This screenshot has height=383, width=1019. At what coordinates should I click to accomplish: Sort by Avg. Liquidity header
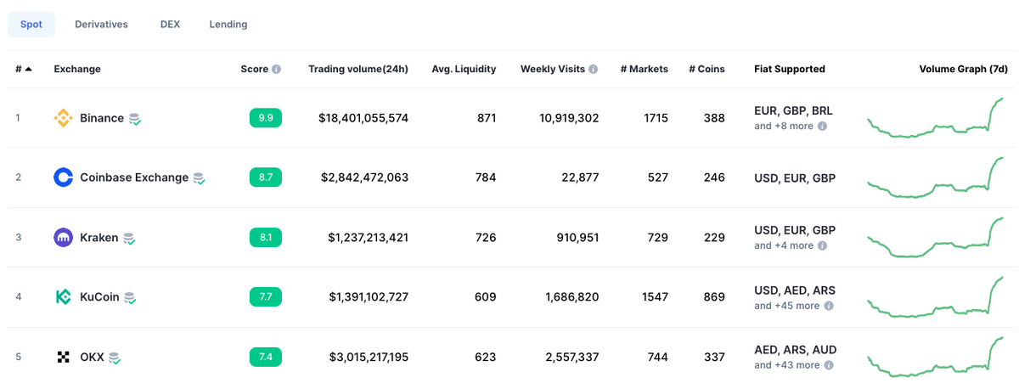pyautogui.click(x=464, y=70)
